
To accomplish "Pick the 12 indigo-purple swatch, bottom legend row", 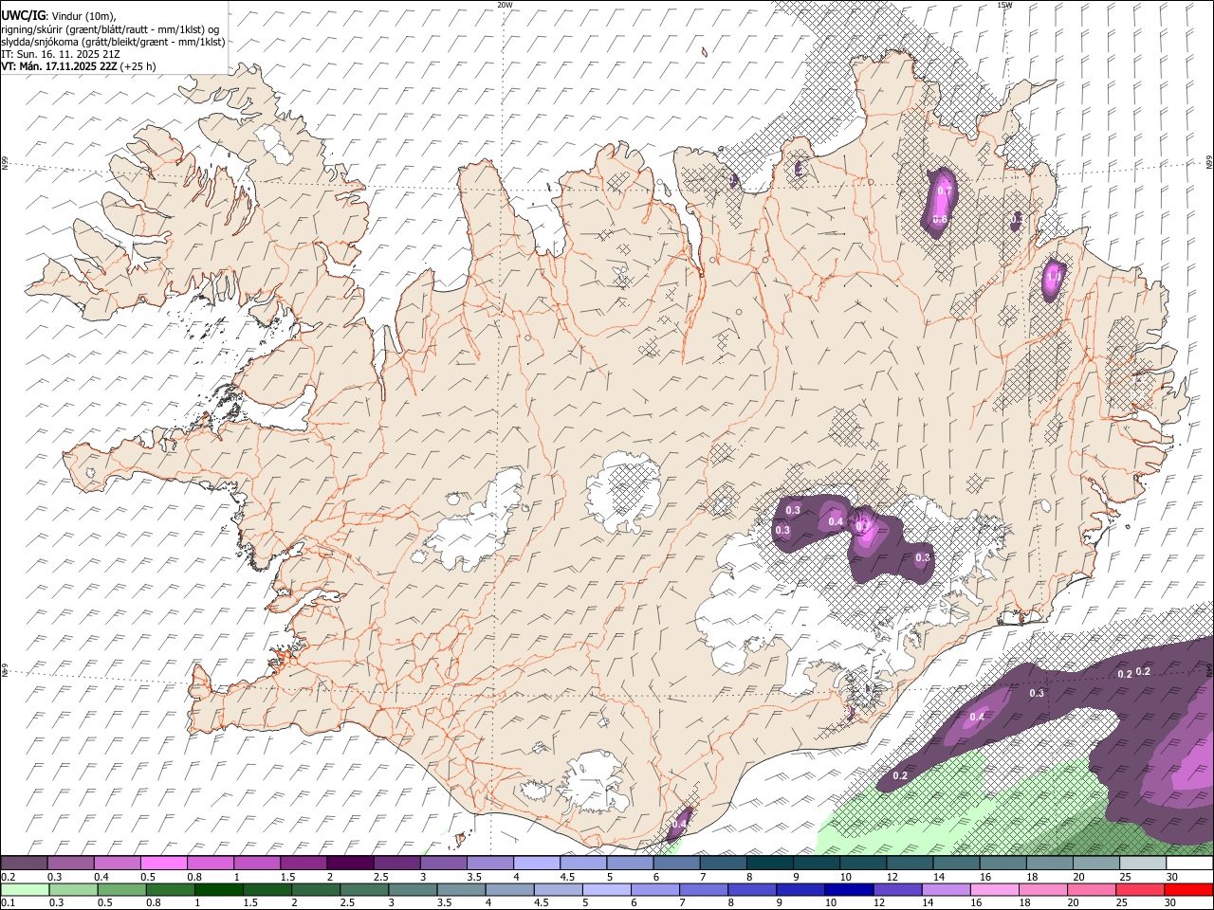I will 897,889.
